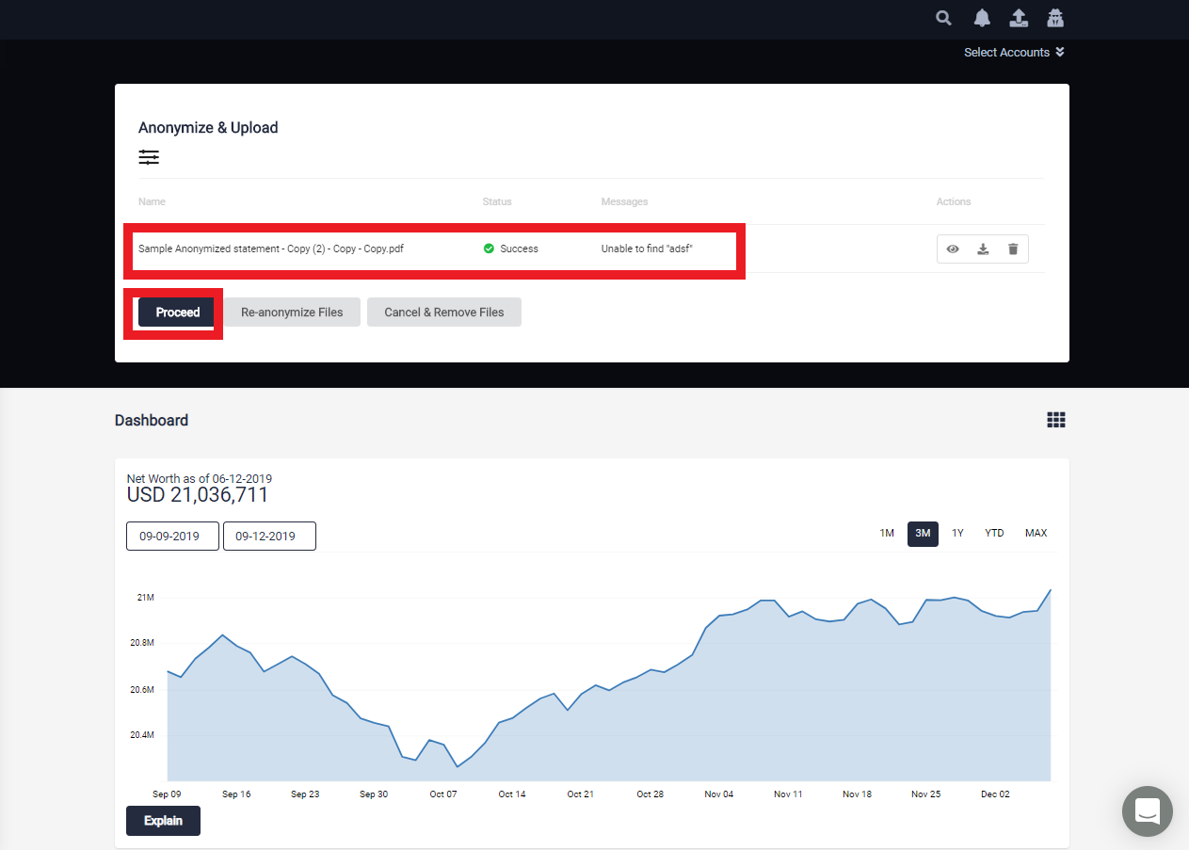
Task: Open the anonymous user profile icon
Action: tap(1055, 18)
